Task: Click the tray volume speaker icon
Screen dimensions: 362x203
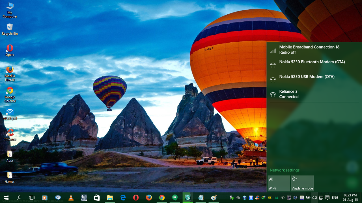Action: pos(314,198)
